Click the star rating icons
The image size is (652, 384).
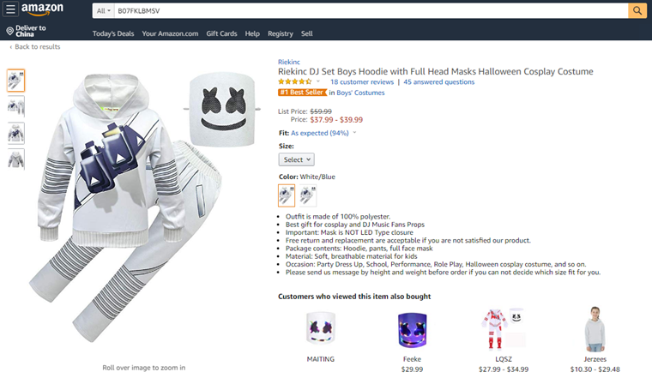pyautogui.click(x=295, y=82)
